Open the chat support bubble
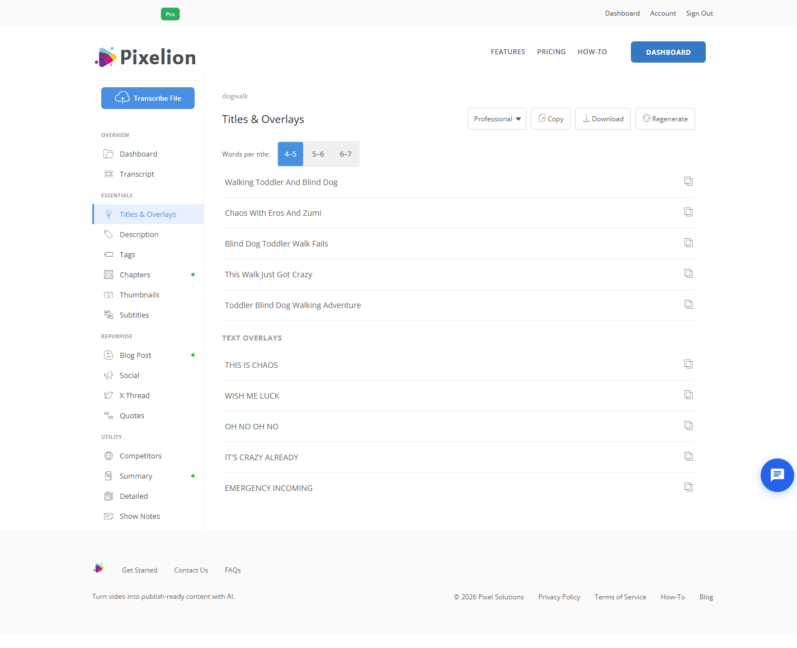This screenshot has width=797, height=648. point(777,475)
